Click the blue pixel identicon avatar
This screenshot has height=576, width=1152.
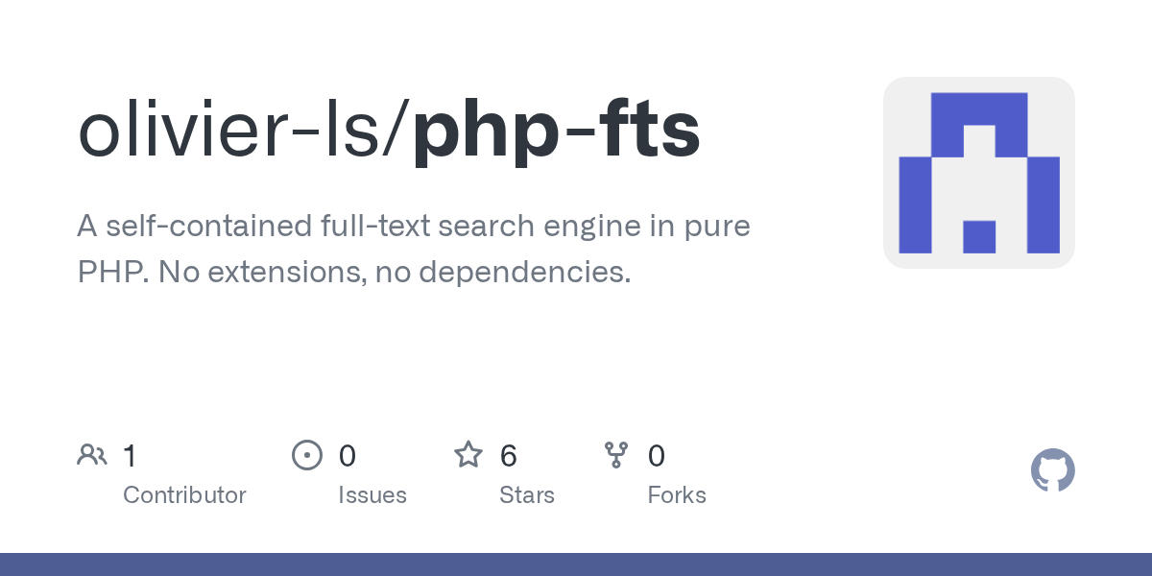979,173
